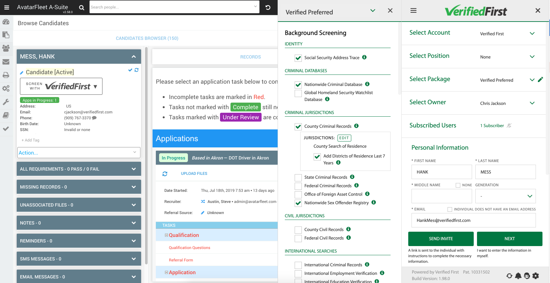This screenshot has width=550, height=283.
Task: Open the envelope messages icon in sidebar
Action: [x=6, y=62]
